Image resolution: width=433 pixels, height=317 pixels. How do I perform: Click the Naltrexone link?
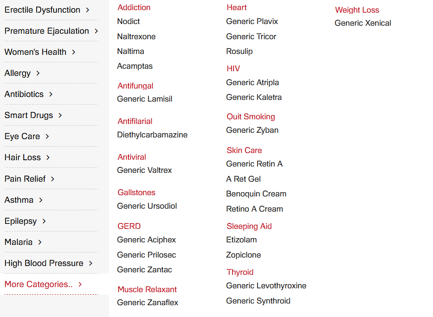point(136,36)
